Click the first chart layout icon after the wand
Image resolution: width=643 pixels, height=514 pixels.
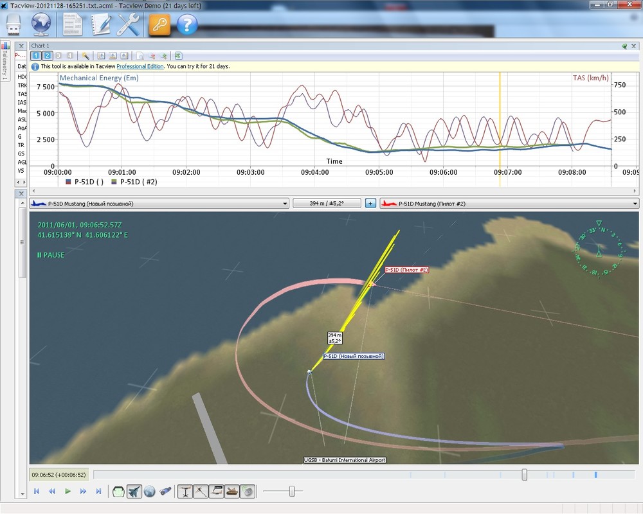coord(101,56)
